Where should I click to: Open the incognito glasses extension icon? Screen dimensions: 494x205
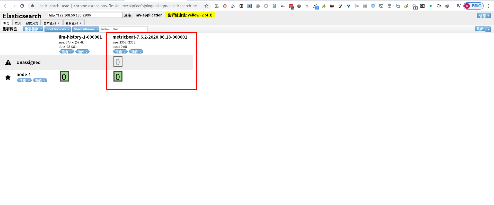click(332, 6)
